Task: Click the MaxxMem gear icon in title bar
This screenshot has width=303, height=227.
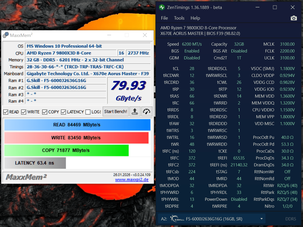Action: (x=6, y=35)
